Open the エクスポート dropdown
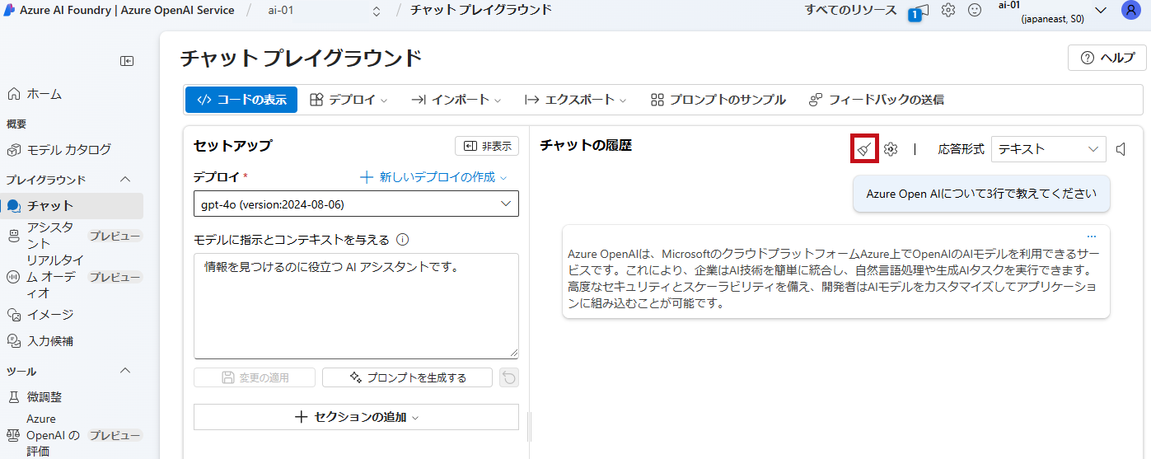This screenshot has width=1151, height=459. pyautogui.click(x=575, y=100)
